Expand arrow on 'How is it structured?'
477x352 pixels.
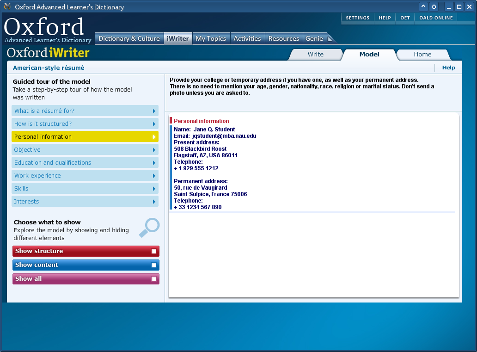(x=154, y=124)
